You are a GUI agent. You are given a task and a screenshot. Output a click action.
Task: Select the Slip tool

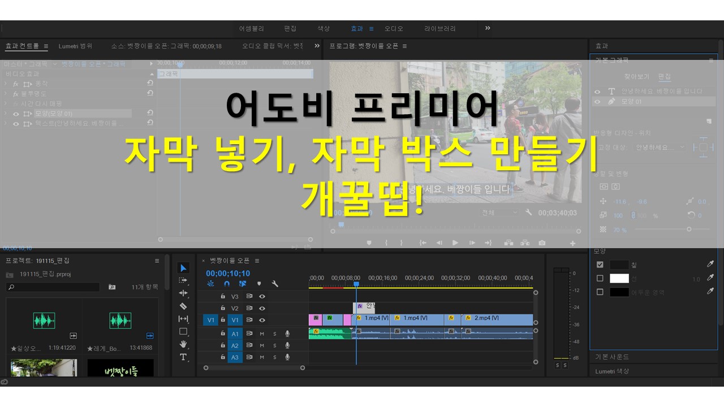click(x=183, y=319)
